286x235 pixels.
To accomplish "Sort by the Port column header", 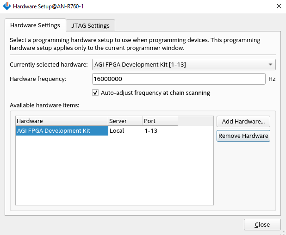I will coord(160,121).
